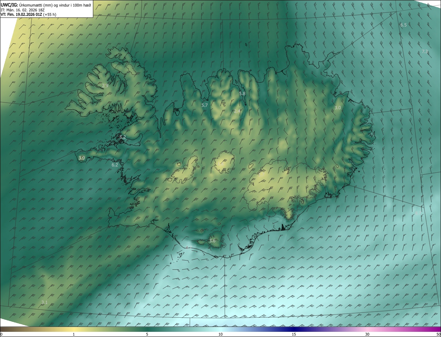
Task: Click the '0' tick on the color scale
Action: point(1,335)
